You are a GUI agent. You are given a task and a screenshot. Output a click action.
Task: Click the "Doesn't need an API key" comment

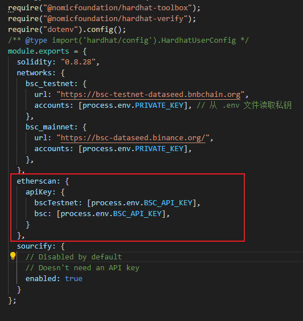coord(83,268)
